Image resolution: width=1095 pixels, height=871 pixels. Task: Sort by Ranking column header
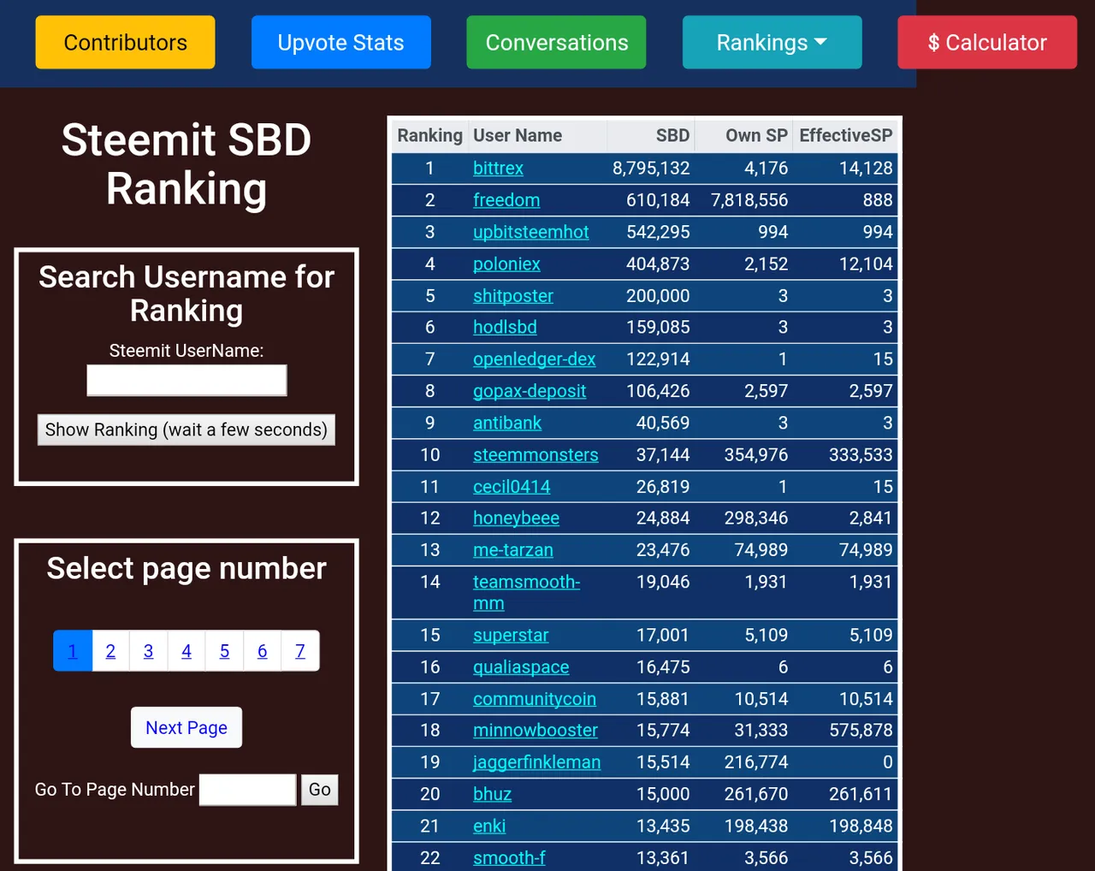point(429,135)
